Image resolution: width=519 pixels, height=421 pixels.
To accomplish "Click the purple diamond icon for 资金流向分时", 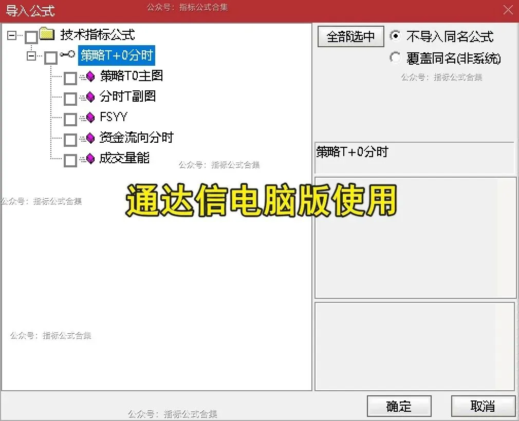I will [90, 138].
